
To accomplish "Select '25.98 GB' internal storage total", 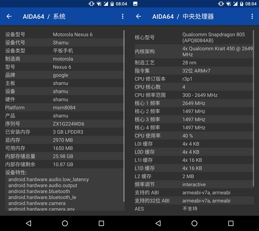I will coord(63,156).
